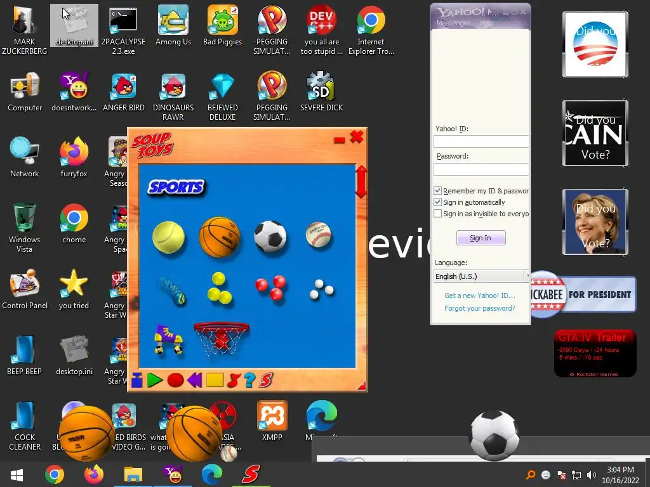Open Chrome from the taskbar
This screenshot has width=650, height=487.
click(x=55, y=474)
